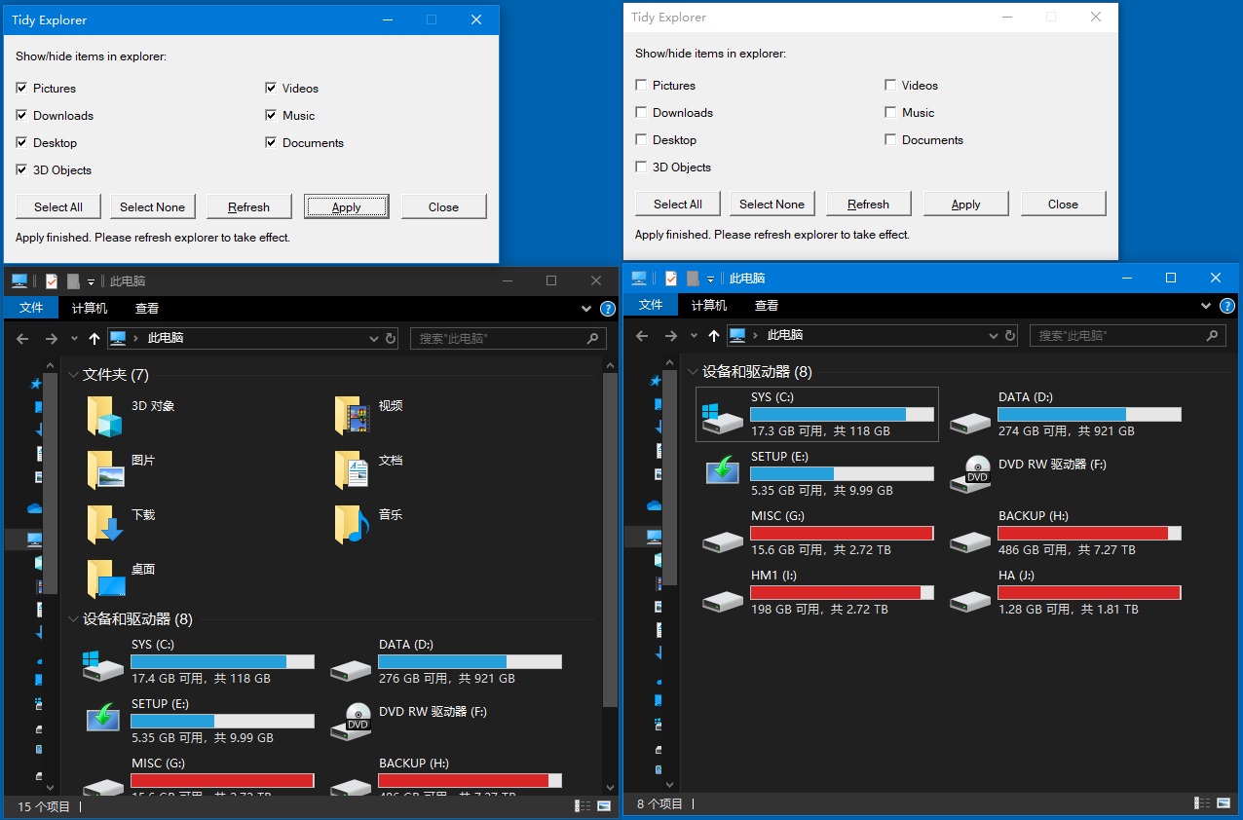This screenshot has width=1243, height=820.
Task: Open 查看 tab in right explorer
Action: [767, 305]
